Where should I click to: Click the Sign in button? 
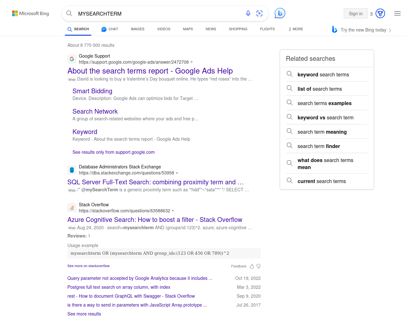pos(355,13)
